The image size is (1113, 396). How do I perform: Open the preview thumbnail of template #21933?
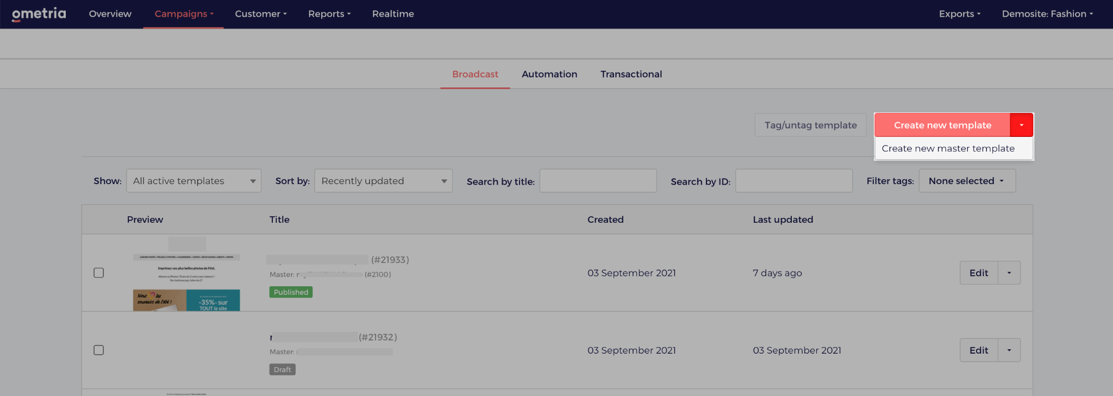point(186,274)
